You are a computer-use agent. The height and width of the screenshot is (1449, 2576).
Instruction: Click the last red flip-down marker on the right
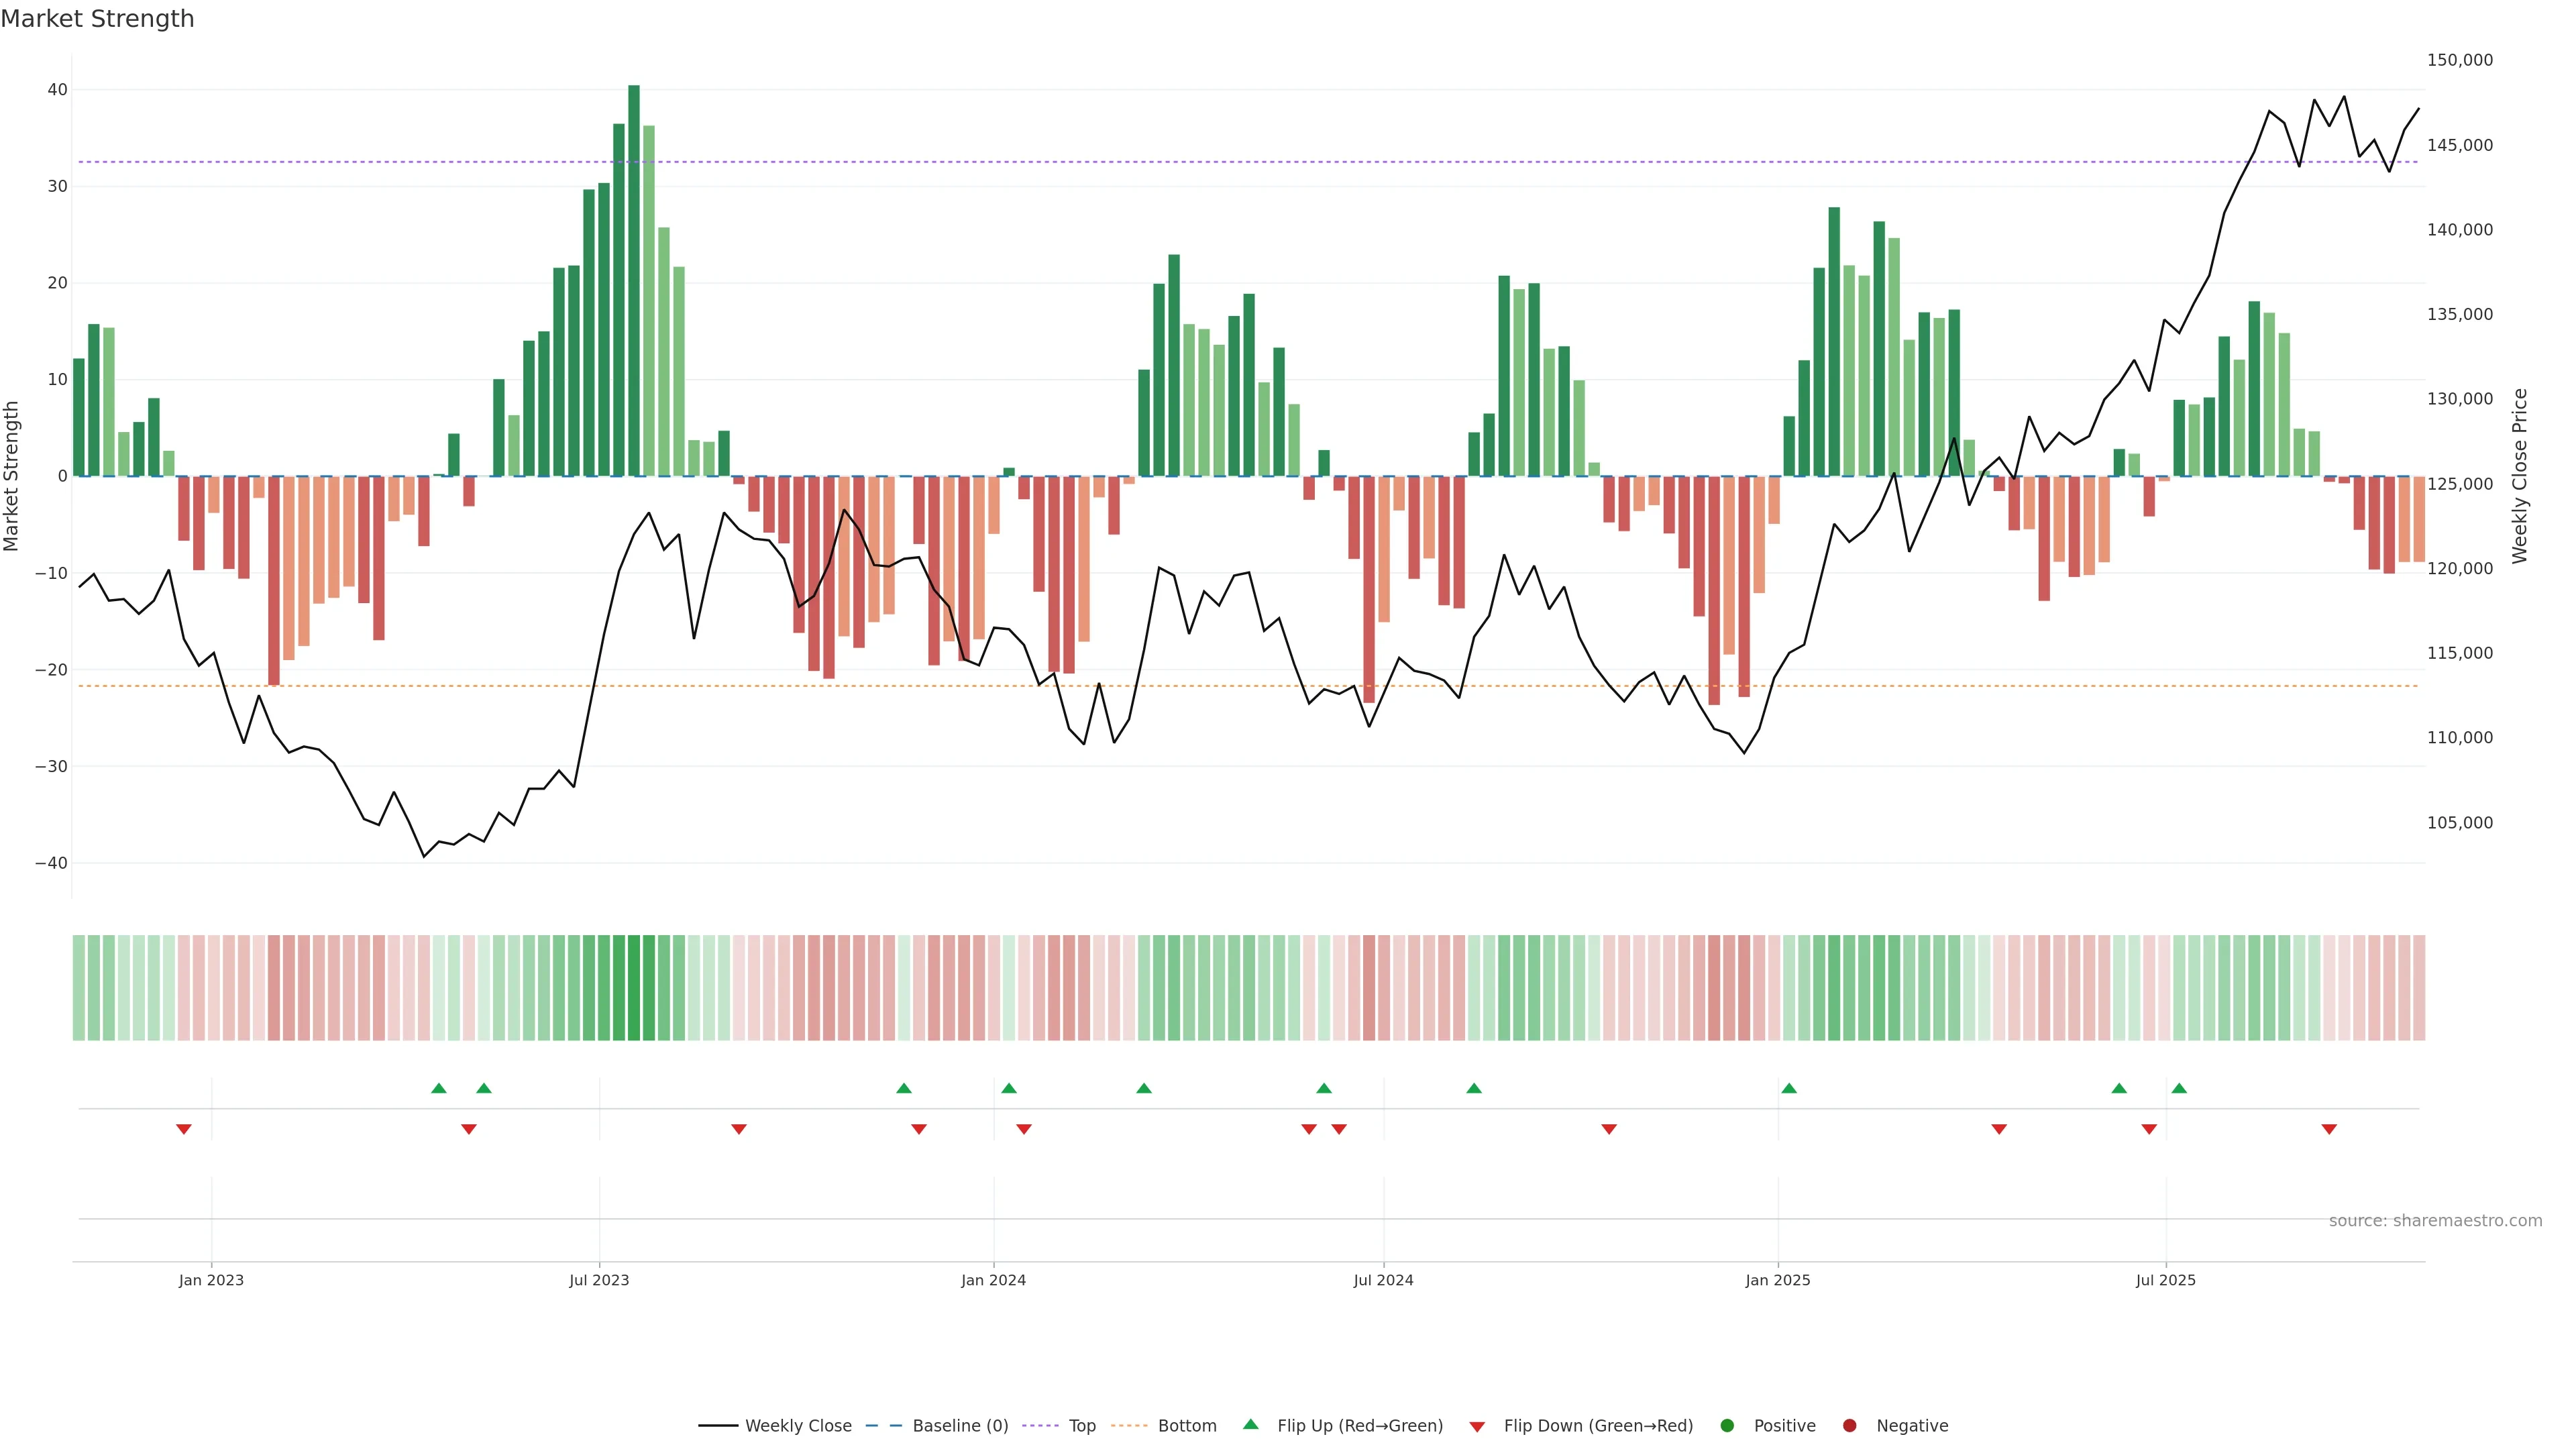2329,1129
